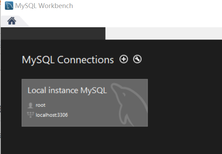
Task: Click empty dark space right of the connection tile
Action: pos(184,103)
